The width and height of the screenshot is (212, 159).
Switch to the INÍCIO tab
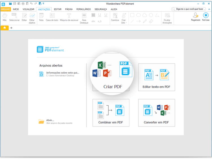coord(16,9)
